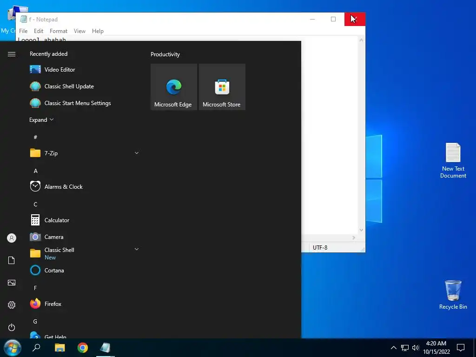Click the Microsoft Edge tile

pyautogui.click(x=174, y=87)
